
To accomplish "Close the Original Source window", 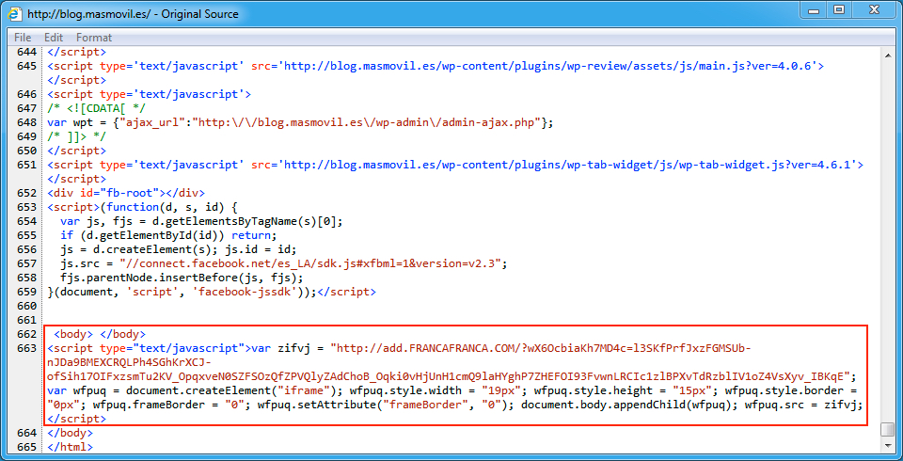I will (x=874, y=9).
